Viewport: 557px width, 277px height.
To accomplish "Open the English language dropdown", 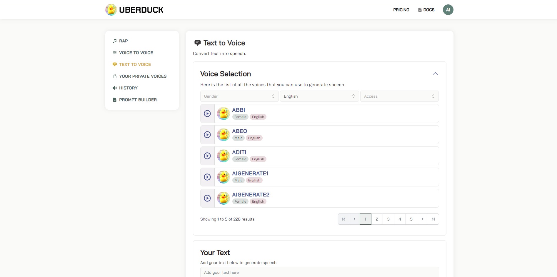I will pyautogui.click(x=319, y=96).
